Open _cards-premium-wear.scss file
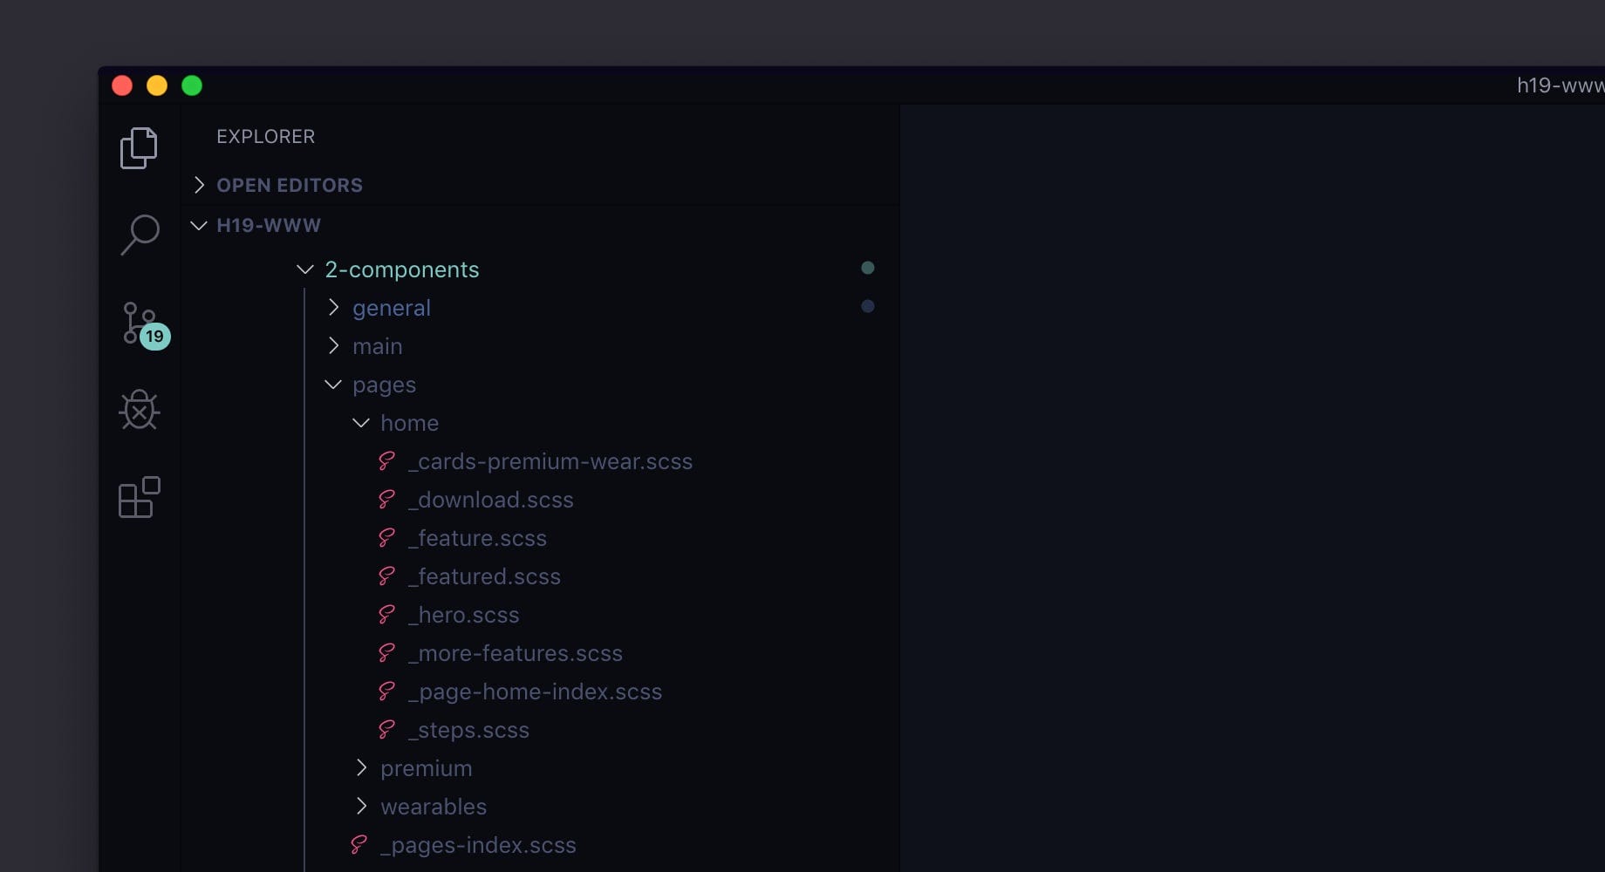 [x=550, y=461]
